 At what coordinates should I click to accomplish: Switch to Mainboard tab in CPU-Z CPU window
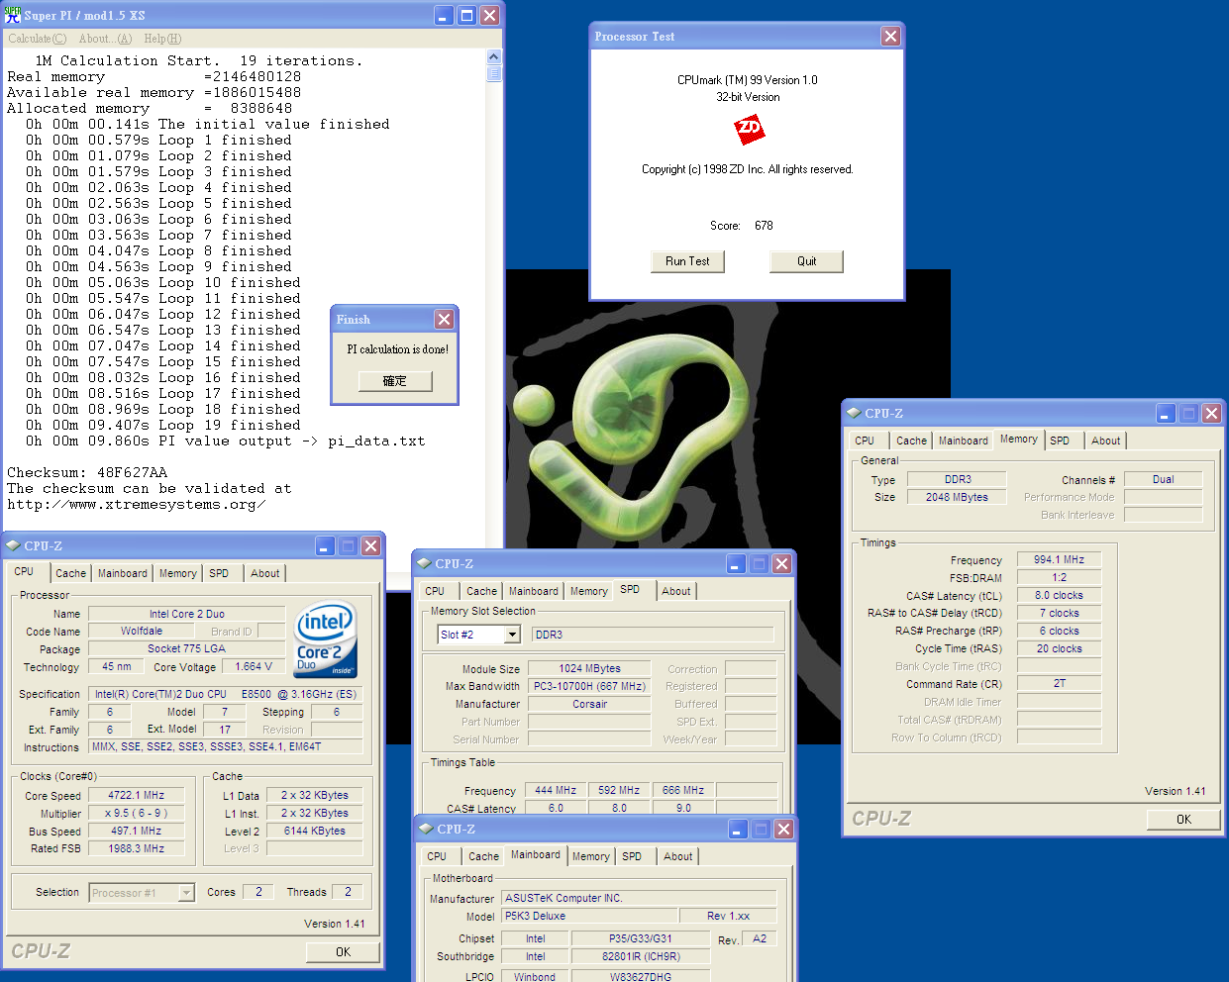[122, 573]
